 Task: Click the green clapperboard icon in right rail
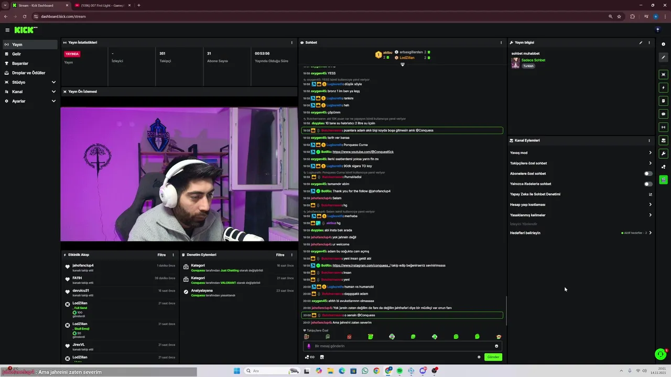[x=663, y=180]
